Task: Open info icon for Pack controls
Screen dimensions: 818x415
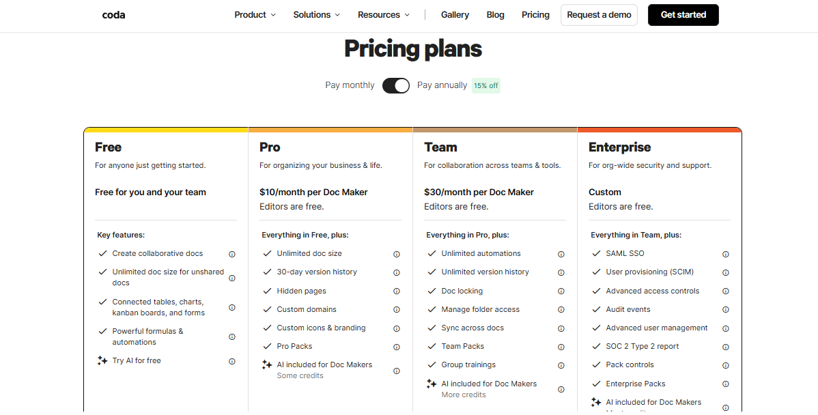Action: [x=725, y=365]
